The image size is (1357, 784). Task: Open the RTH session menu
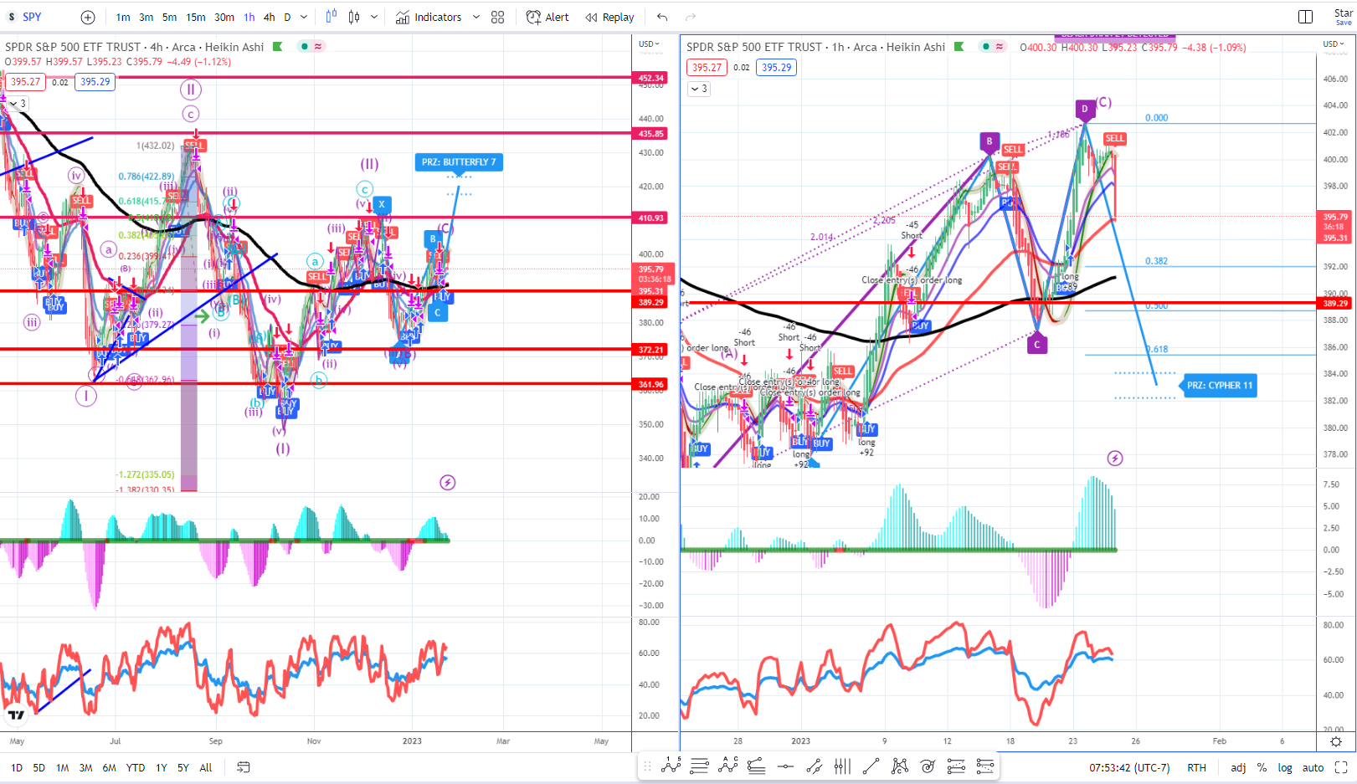[x=1196, y=767]
